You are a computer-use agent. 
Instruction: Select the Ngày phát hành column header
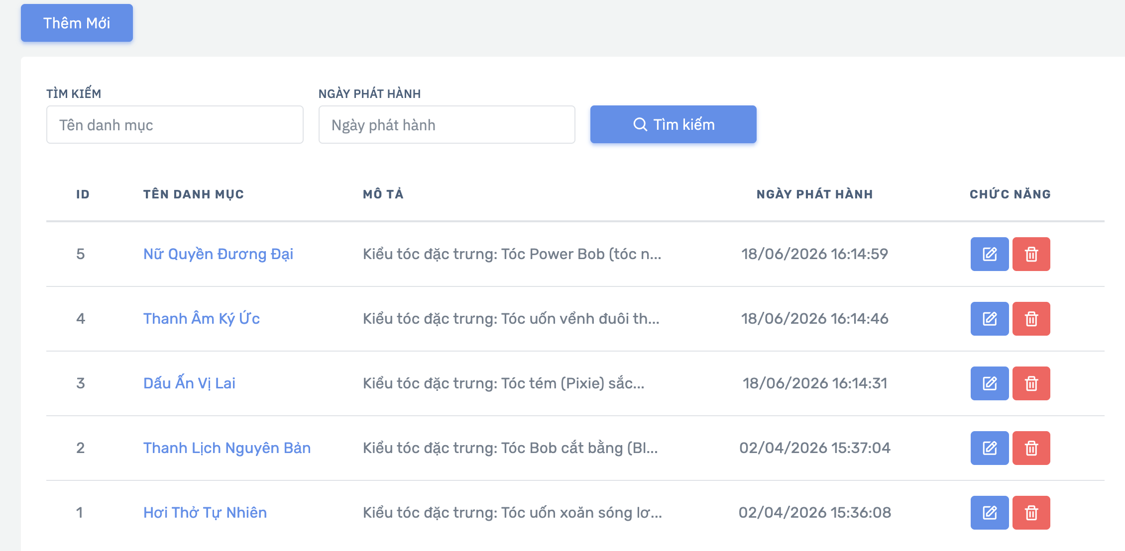(814, 194)
